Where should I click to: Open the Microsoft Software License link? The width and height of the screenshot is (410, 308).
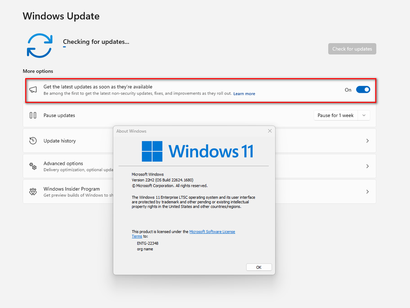pyautogui.click(x=212, y=232)
